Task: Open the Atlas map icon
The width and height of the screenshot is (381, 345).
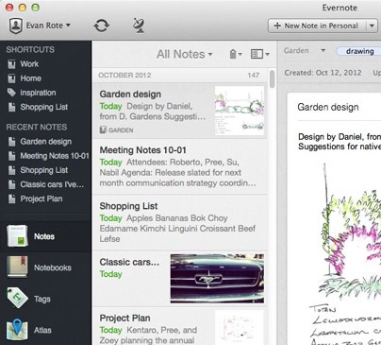Action: click(x=17, y=330)
